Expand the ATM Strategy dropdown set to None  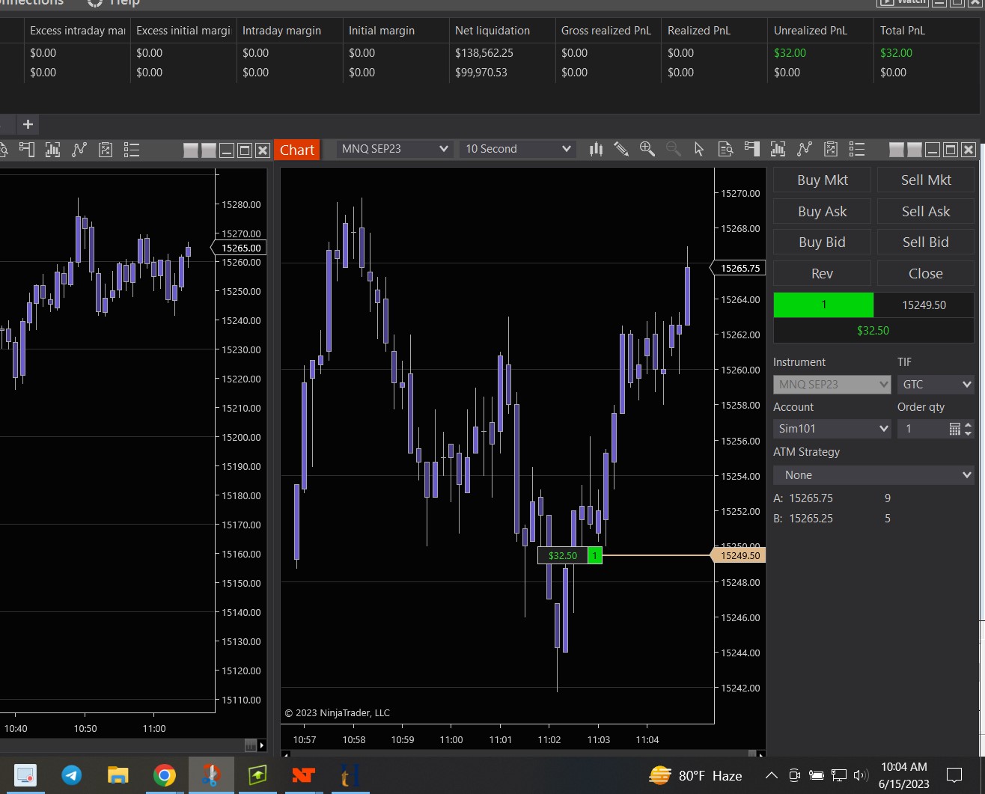(873, 475)
